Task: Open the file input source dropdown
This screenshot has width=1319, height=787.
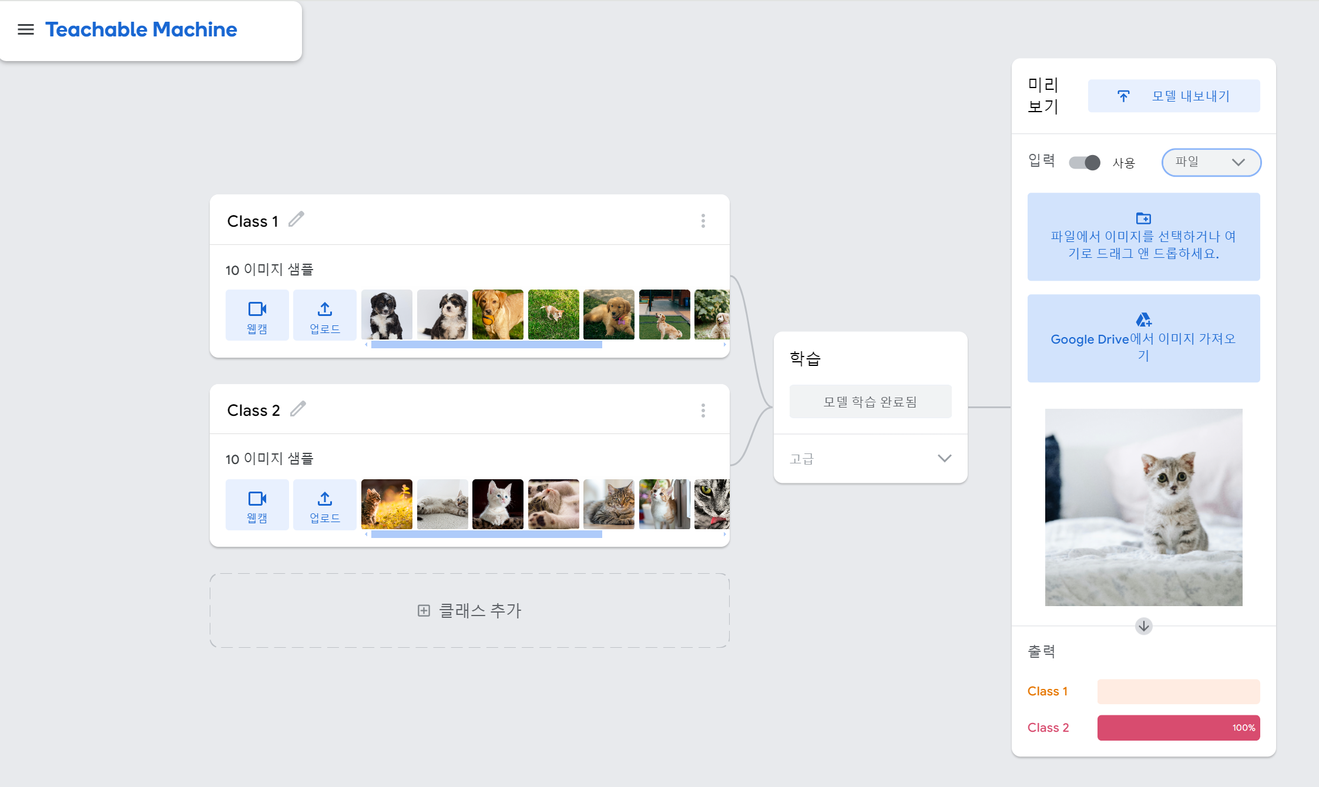Action: [x=1211, y=162]
